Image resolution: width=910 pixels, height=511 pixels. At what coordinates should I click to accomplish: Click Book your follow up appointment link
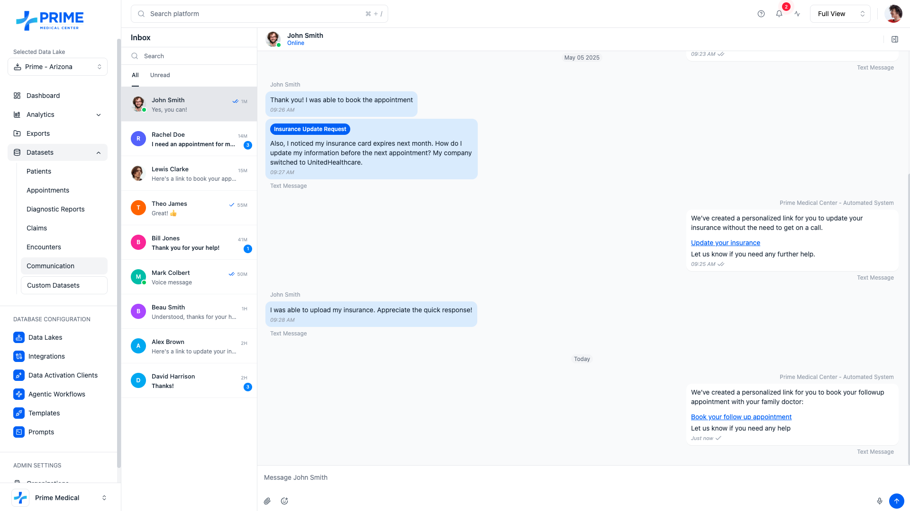point(741,417)
